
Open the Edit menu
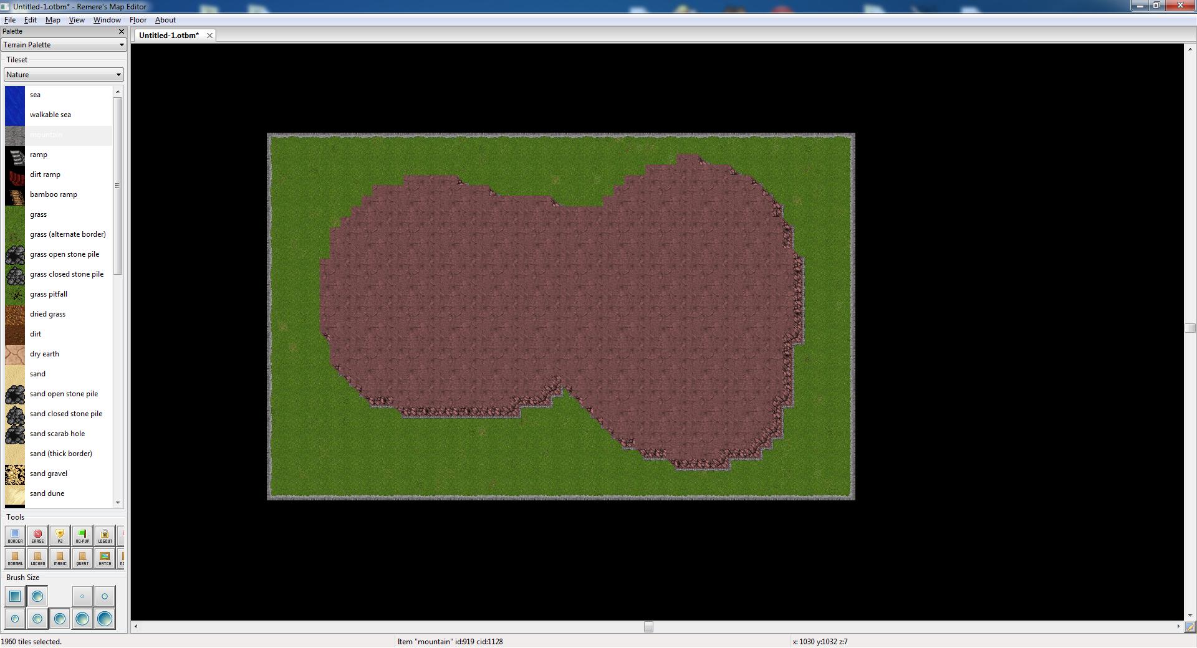point(30,20)
